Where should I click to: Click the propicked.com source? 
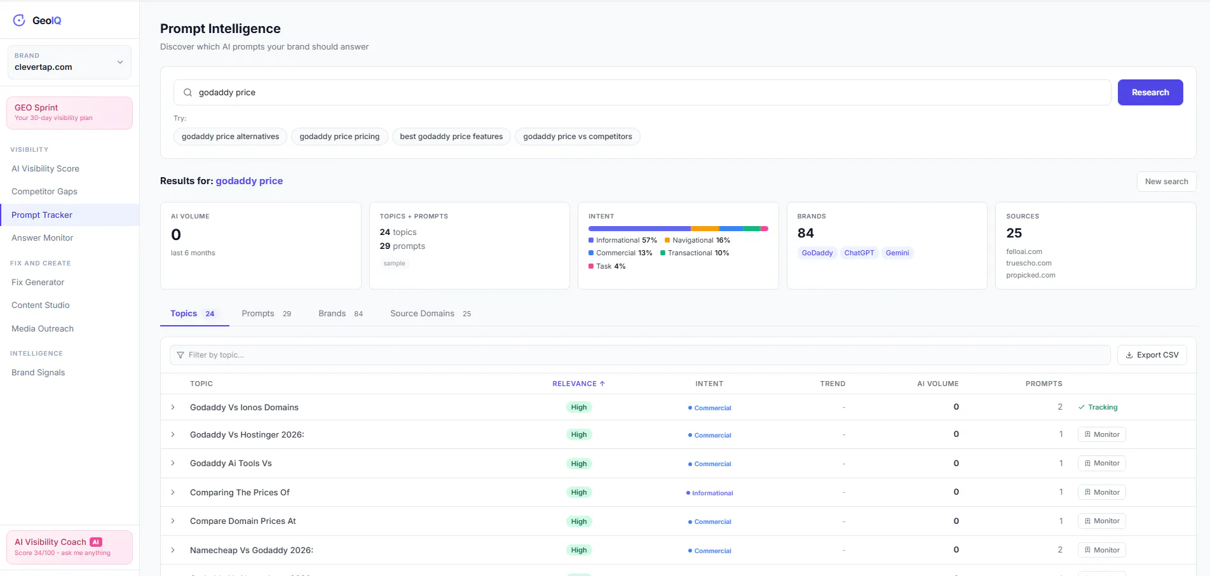coord(1031,275)
